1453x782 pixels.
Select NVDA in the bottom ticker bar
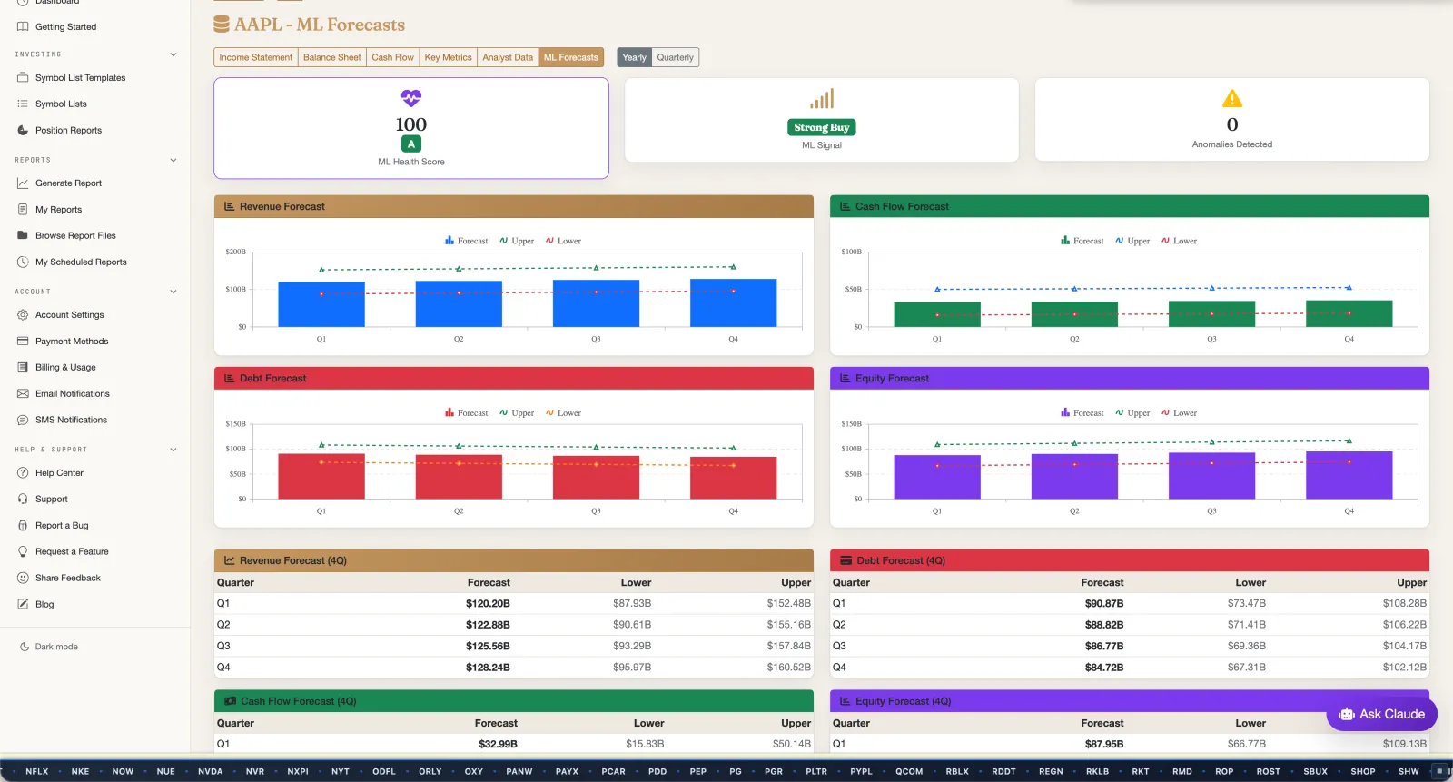[210, 771]
